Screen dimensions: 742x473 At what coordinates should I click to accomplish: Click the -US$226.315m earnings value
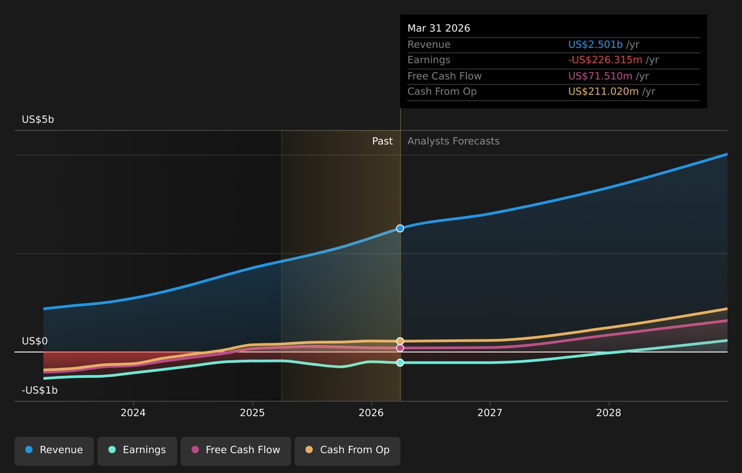[x=605, y=60]
